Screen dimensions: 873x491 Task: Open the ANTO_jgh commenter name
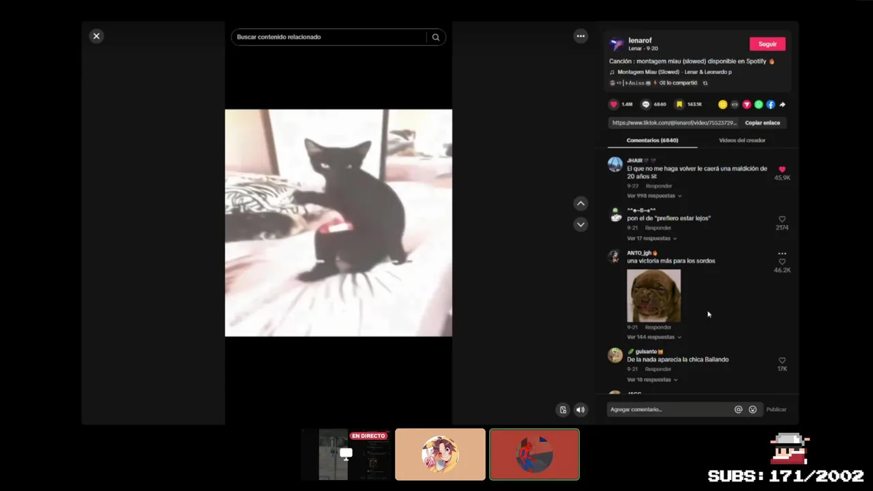point(639,253)
